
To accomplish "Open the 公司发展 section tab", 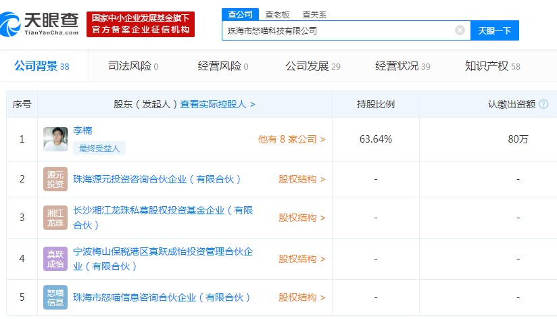I will coord(313,66).
